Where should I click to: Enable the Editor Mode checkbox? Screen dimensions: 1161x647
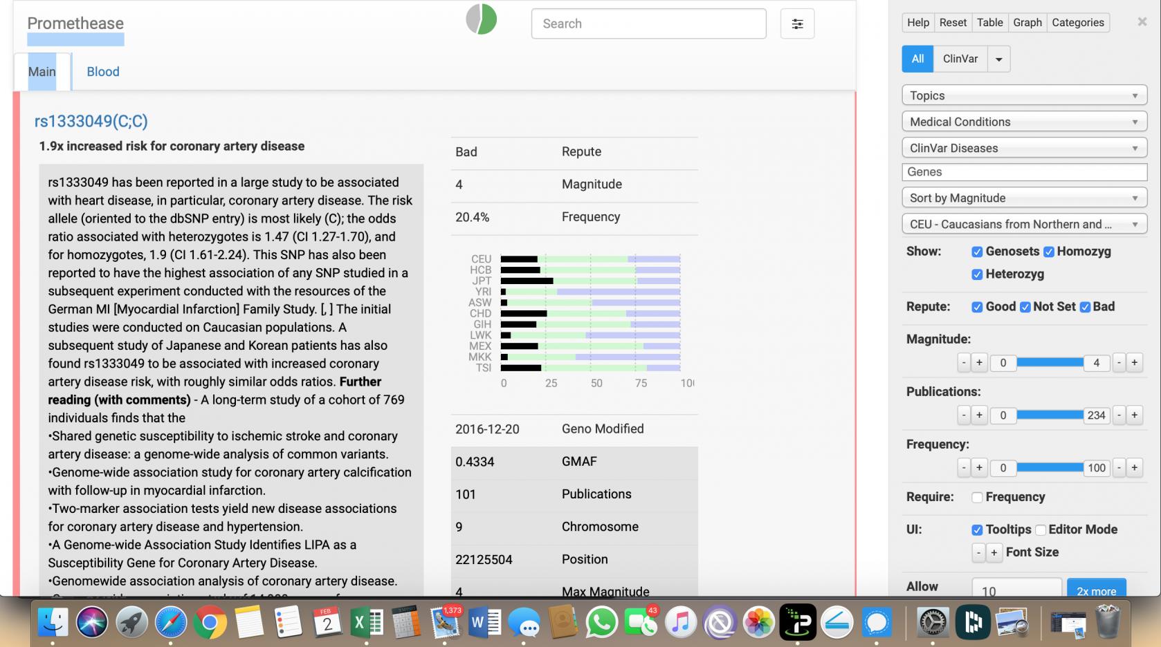pos(1041,530)
